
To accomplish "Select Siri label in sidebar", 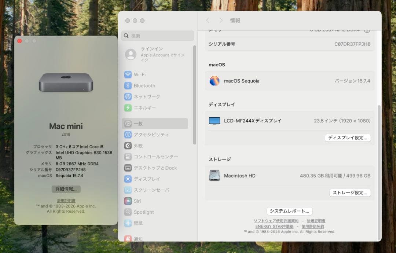I will (x=137, y=201).
